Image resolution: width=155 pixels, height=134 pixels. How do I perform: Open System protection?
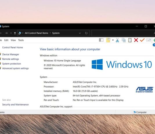[12, 64]
